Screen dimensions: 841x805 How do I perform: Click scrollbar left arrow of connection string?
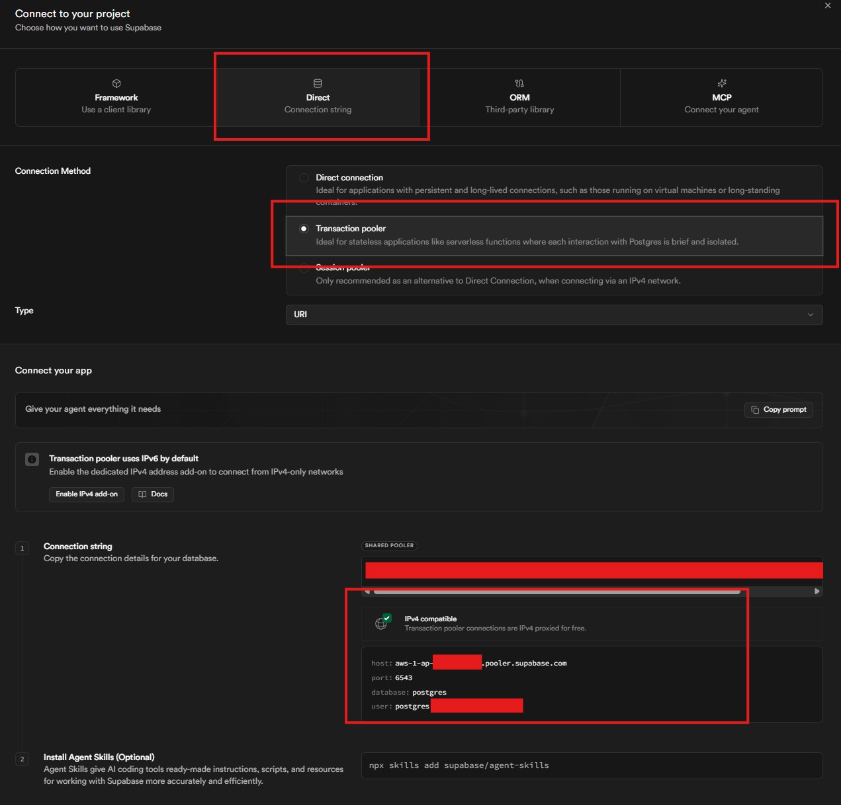tap(367, 592)
